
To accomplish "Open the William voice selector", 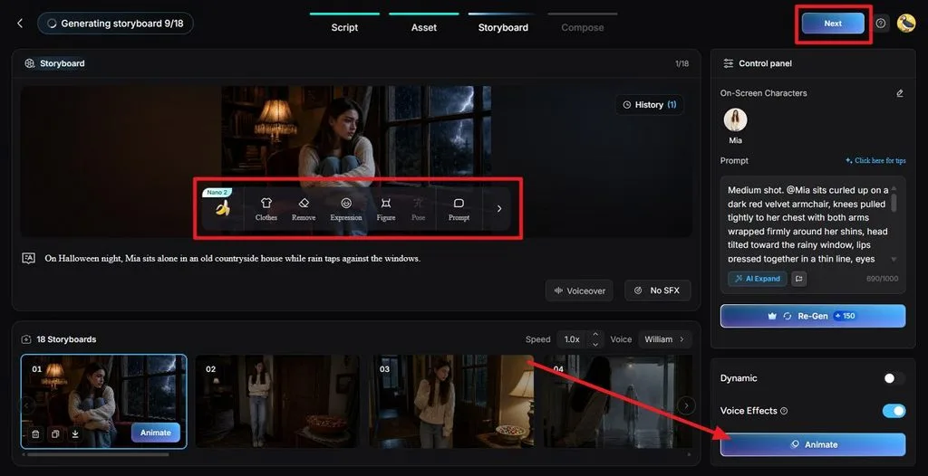I will tap(664, 339).
